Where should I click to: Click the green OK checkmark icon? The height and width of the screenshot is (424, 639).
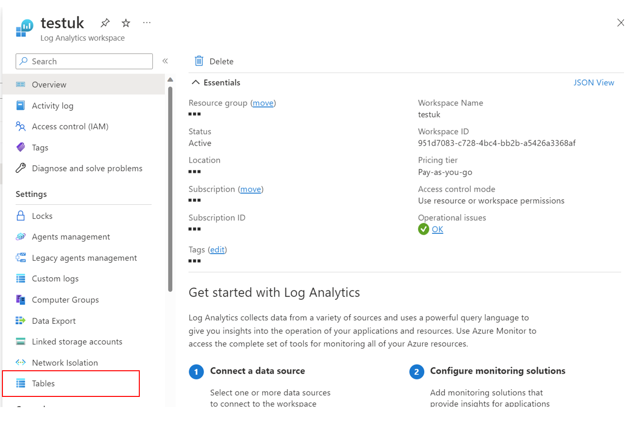[x=423, y=229]
